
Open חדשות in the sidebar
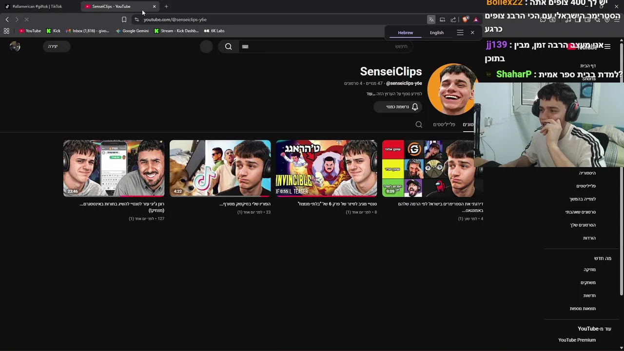click(x=589, y=295)
